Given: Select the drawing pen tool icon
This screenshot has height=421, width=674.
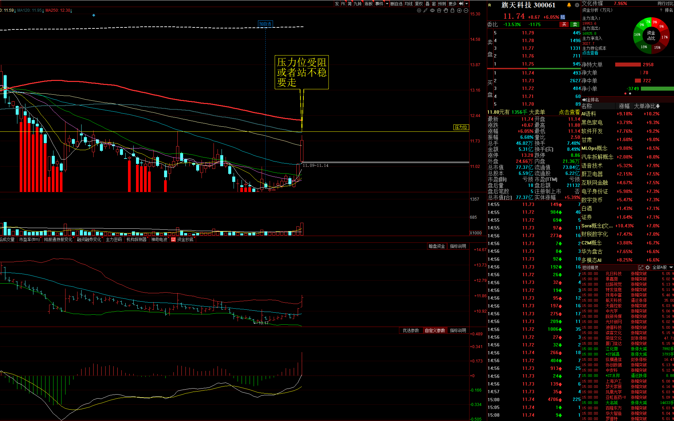Looking at the screenshot, I should click(425, 10).
